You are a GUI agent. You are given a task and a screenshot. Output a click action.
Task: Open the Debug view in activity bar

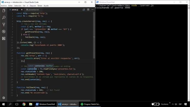[4, 32]
